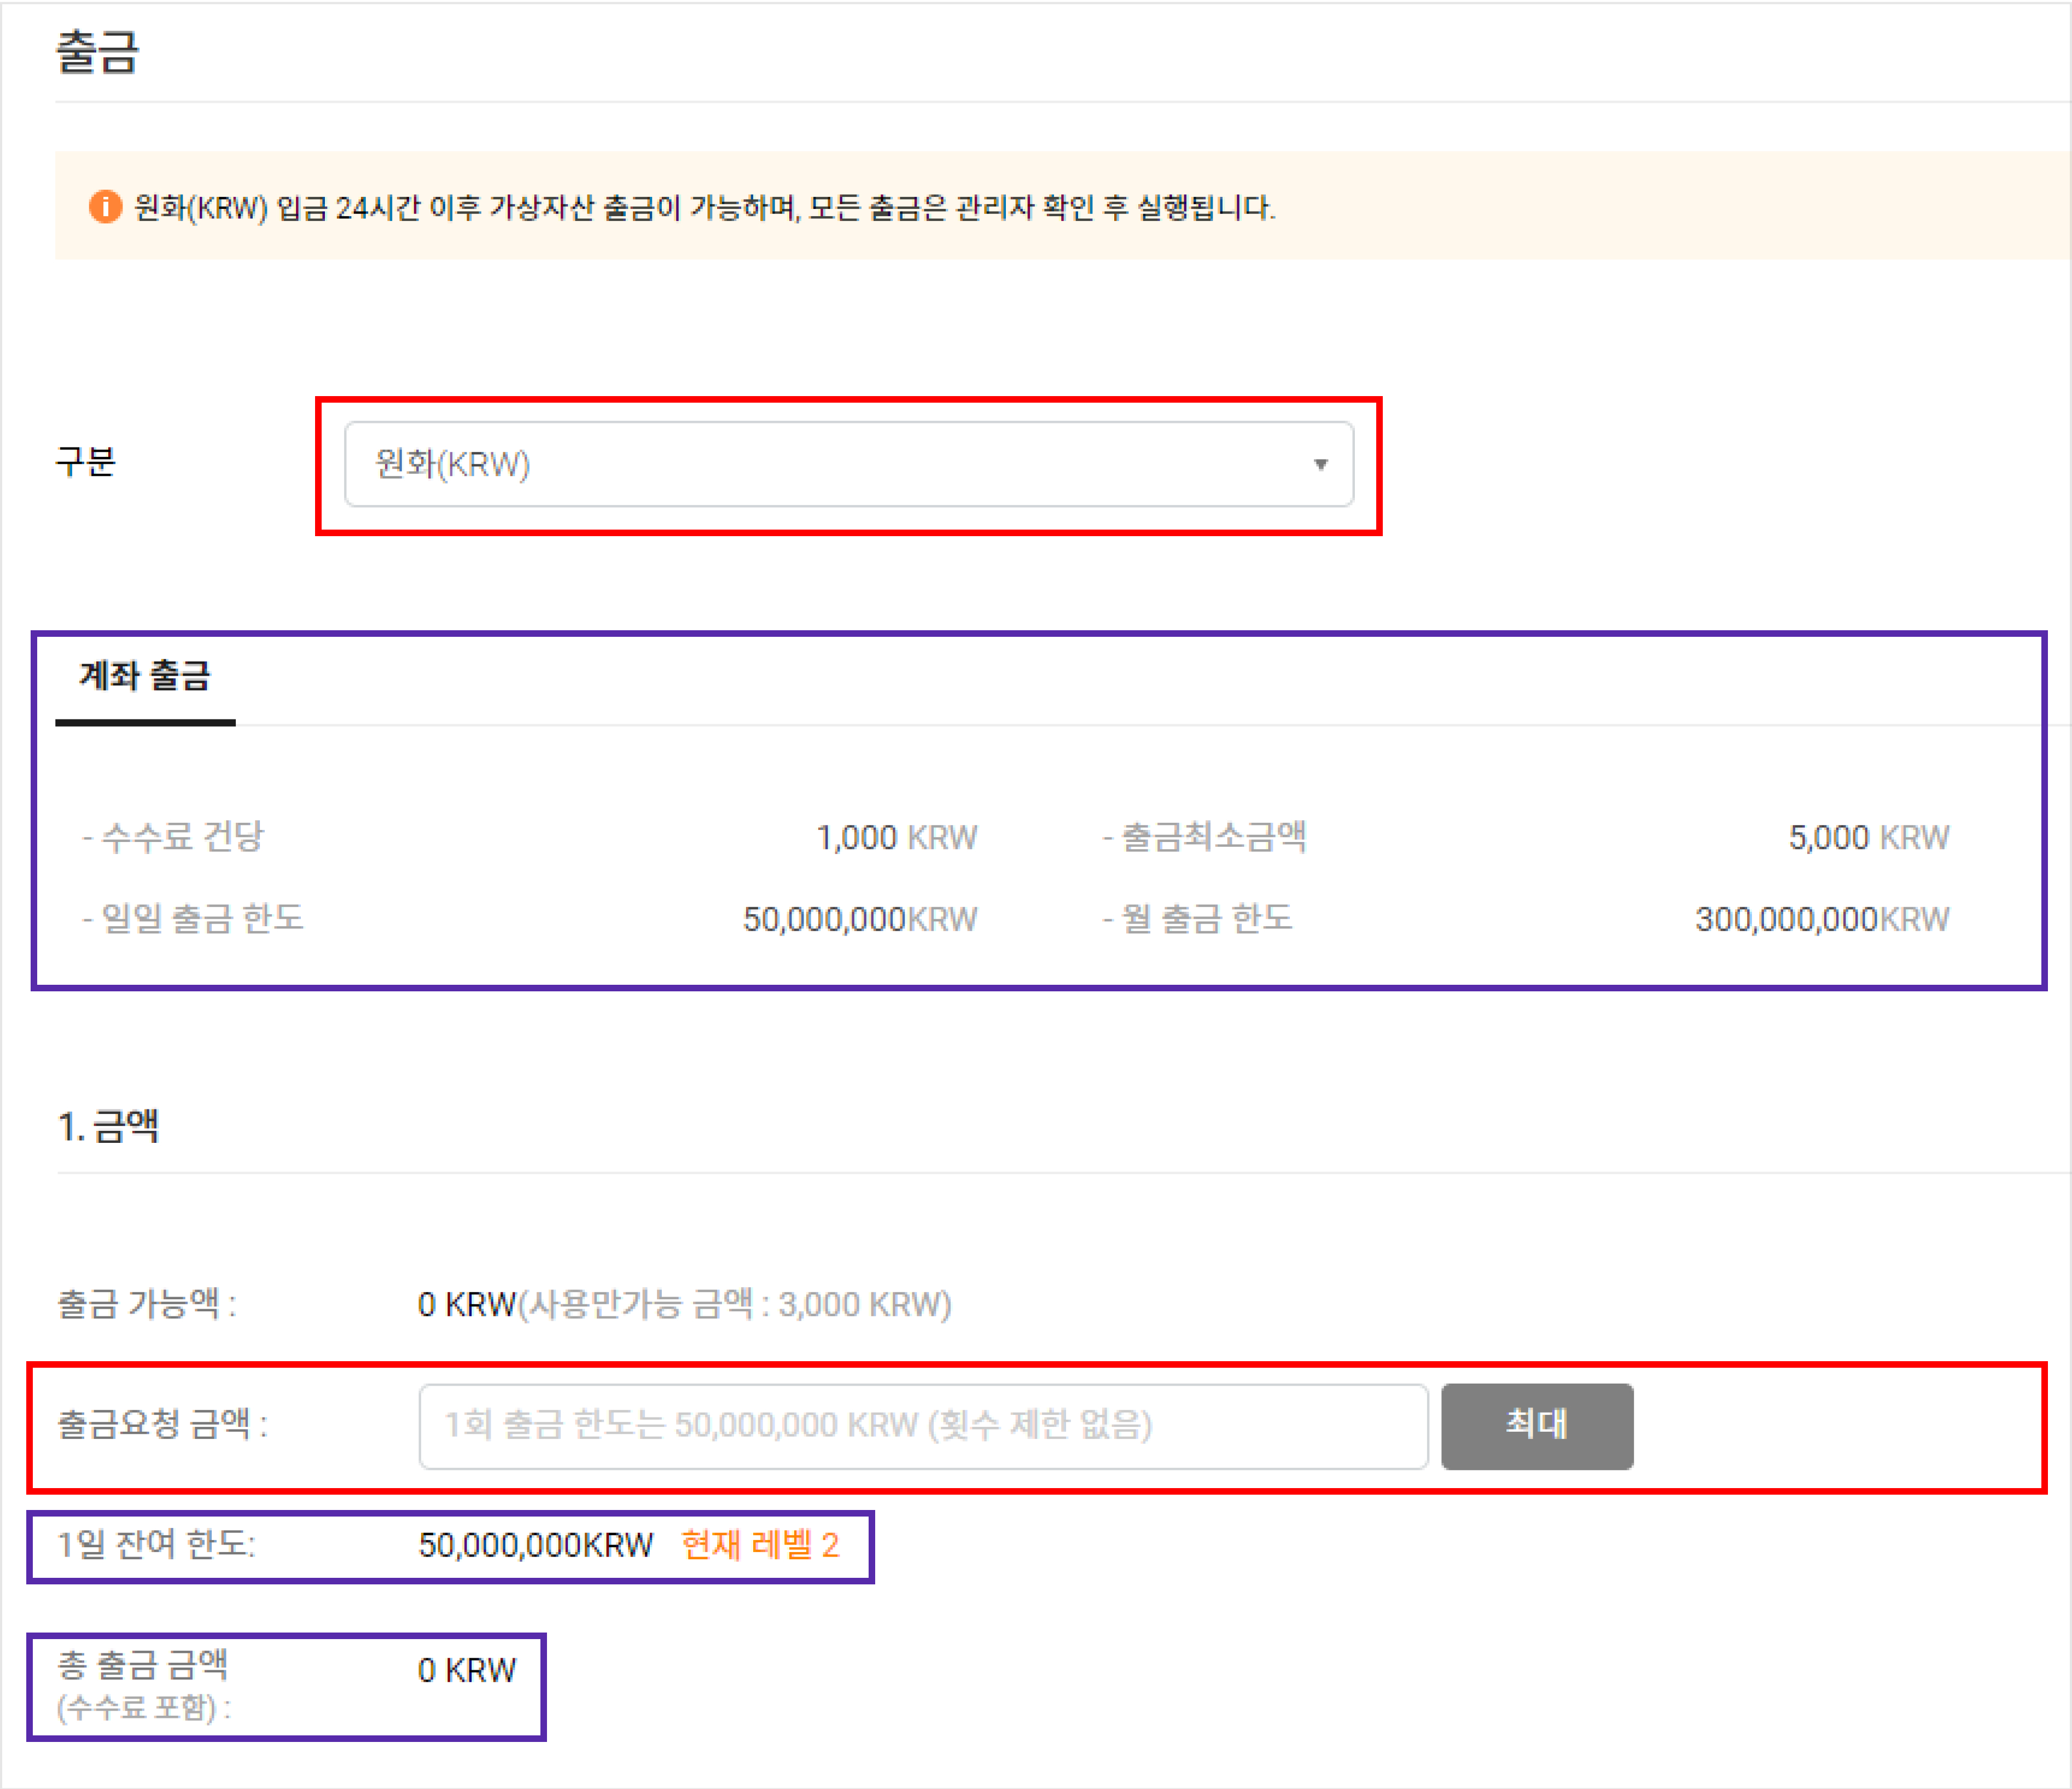Viewport: 2072px width, 1789px height.
Task: Select the 계좌 출금 tab
Action: click(x=145, y=677)
